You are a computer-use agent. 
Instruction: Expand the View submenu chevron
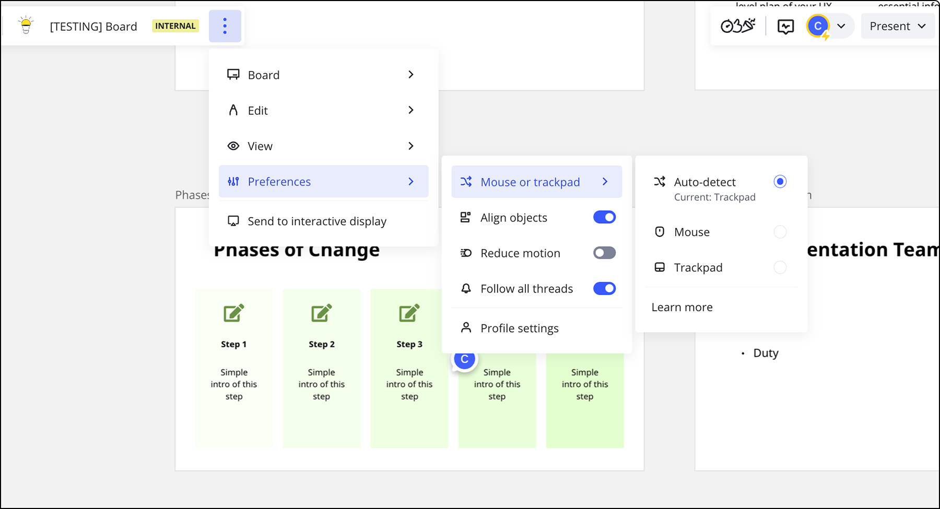pyautogui.click(x=411, y=146)
